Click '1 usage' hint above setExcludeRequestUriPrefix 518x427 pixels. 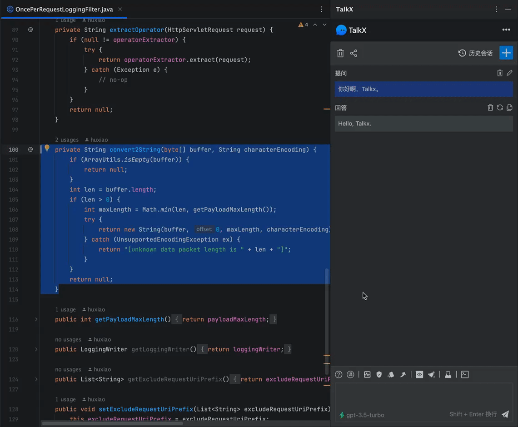(x=65, y=399)
